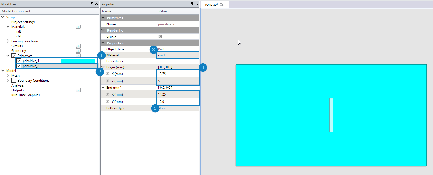This screenshot has width=433, height=175.
Task: Select Outputs in the model tree
Action: coord(17,90)
